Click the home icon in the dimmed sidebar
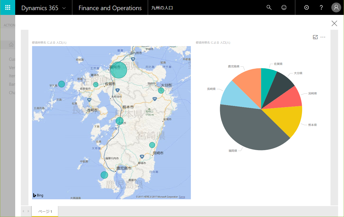This screenshot has height=217, width=344. (11, 45)
